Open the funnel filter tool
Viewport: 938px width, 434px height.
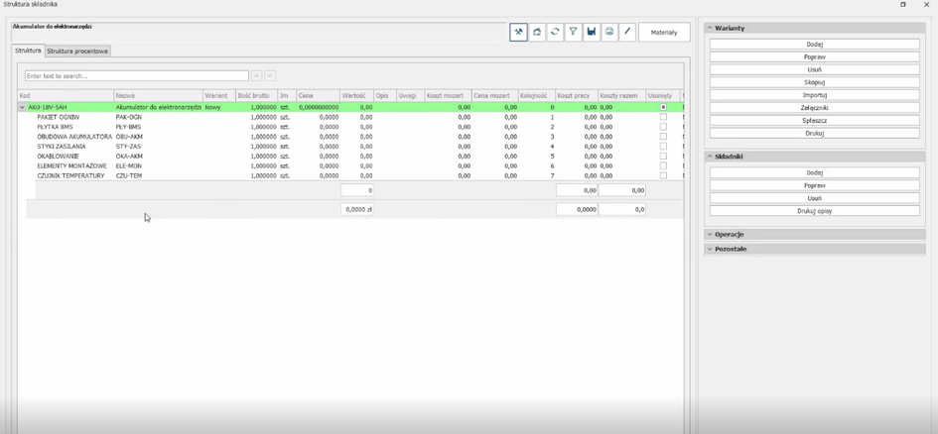[x=573, y=33]
